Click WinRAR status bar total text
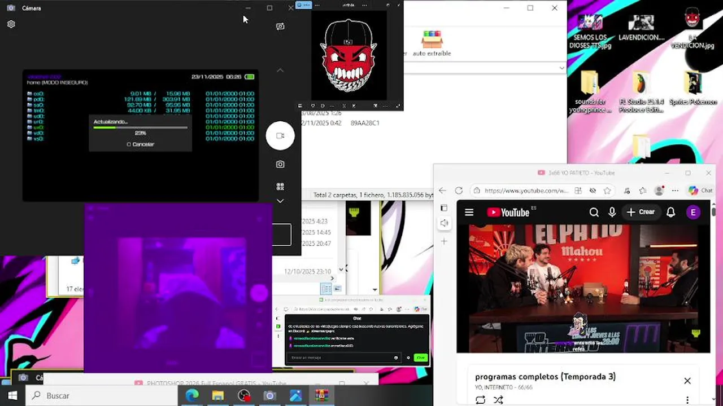The image size is (723, 406). click(373, 195)
